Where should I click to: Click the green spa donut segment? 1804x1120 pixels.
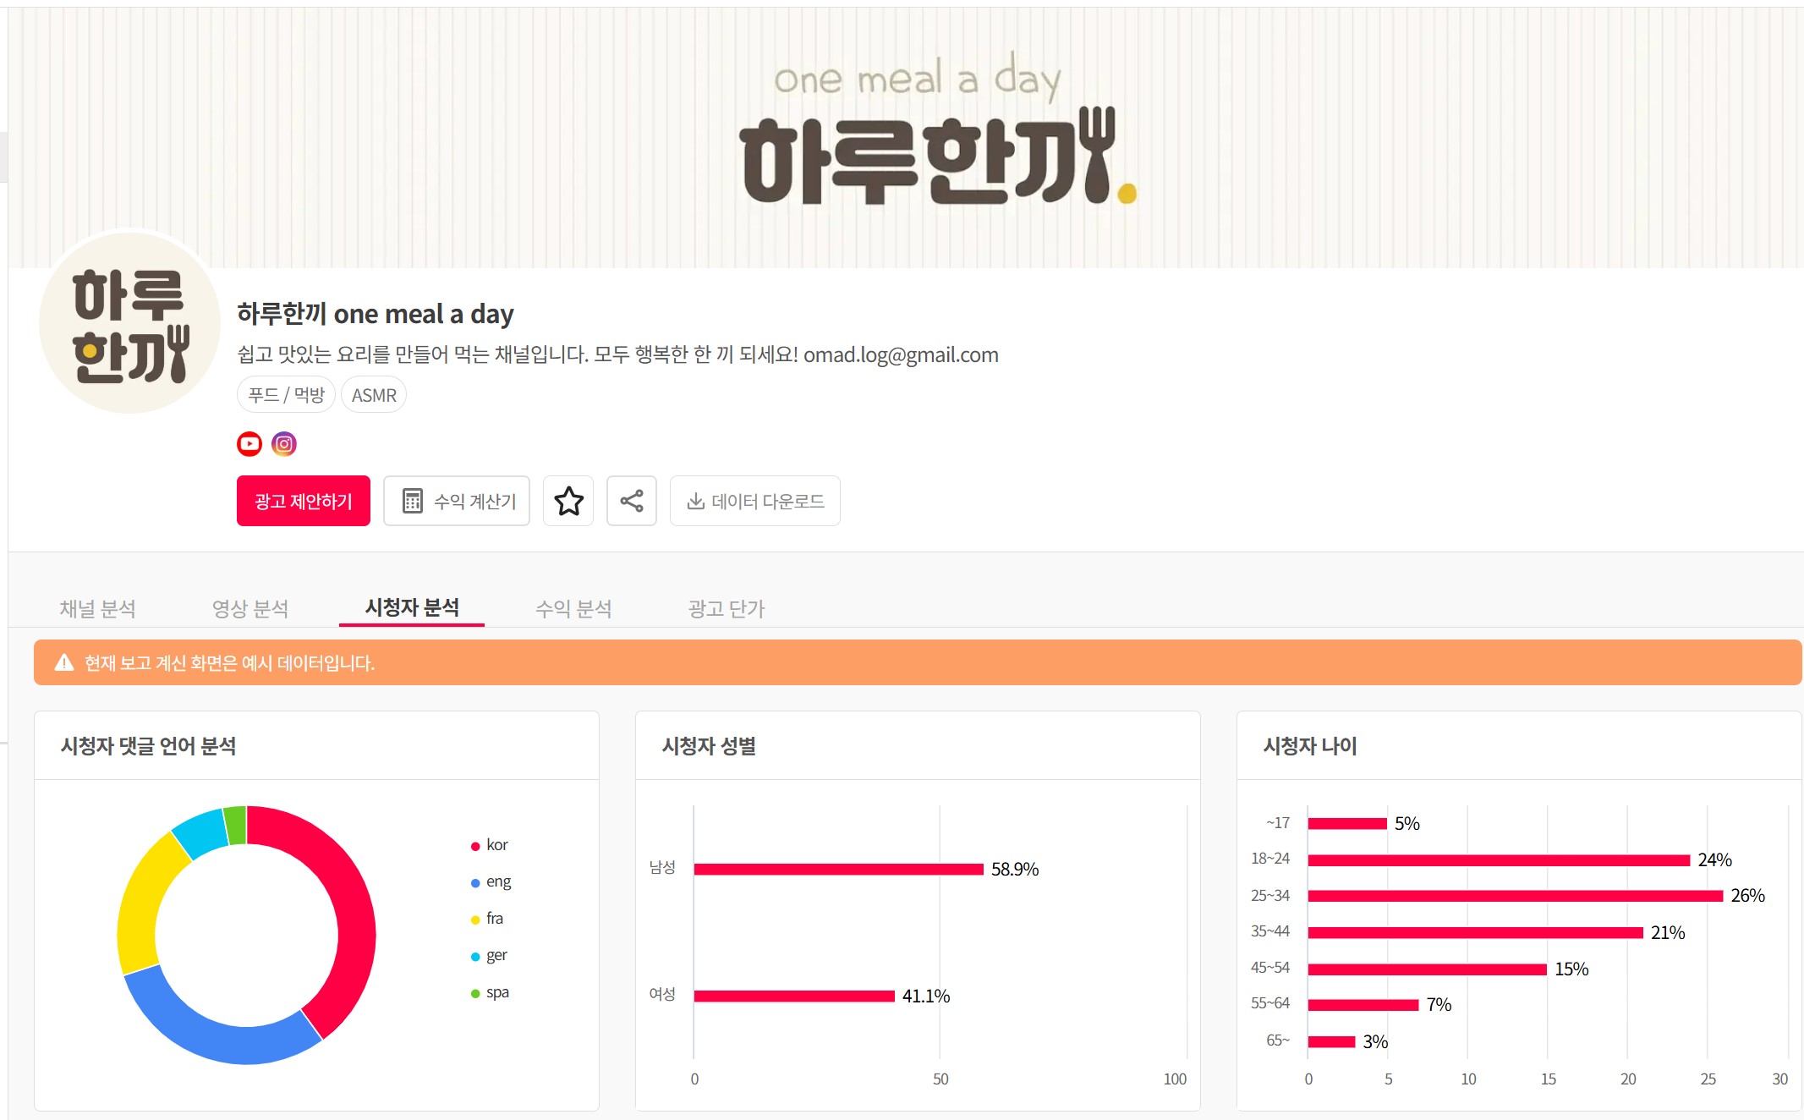[236, 826]
